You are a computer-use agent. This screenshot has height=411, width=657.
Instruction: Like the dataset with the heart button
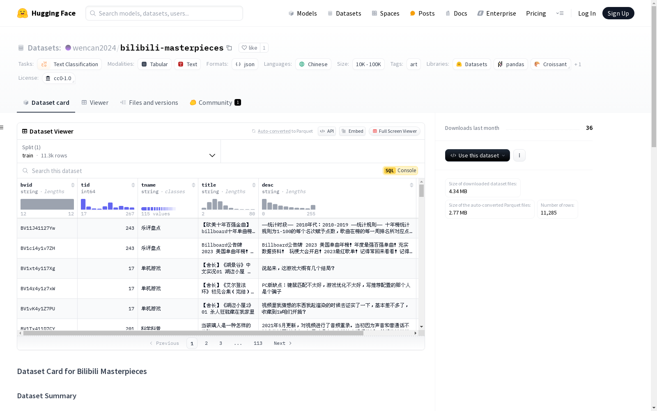pos(249,48)
